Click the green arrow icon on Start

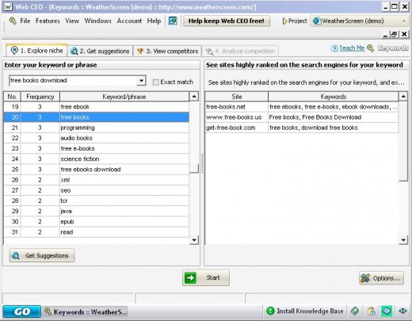point(190,277)
